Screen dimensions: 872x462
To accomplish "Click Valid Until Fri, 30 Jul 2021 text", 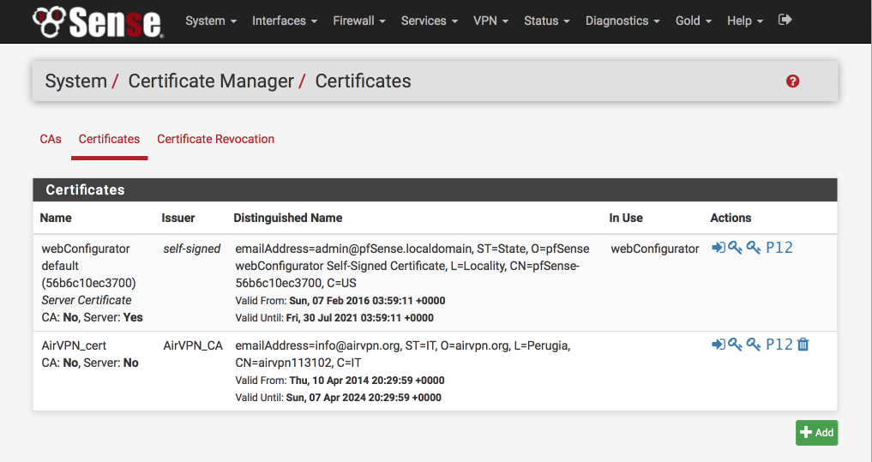I will (x=334, y=318).
